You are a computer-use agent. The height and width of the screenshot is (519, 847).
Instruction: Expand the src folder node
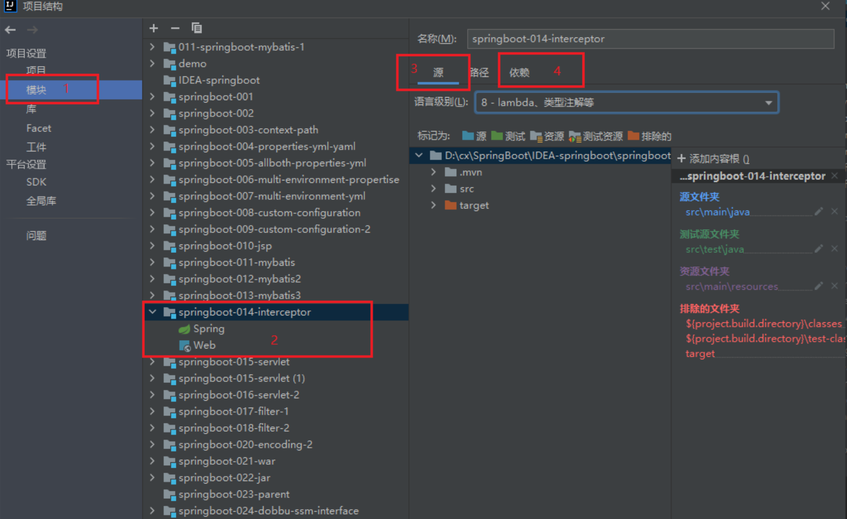coord(434,189)
